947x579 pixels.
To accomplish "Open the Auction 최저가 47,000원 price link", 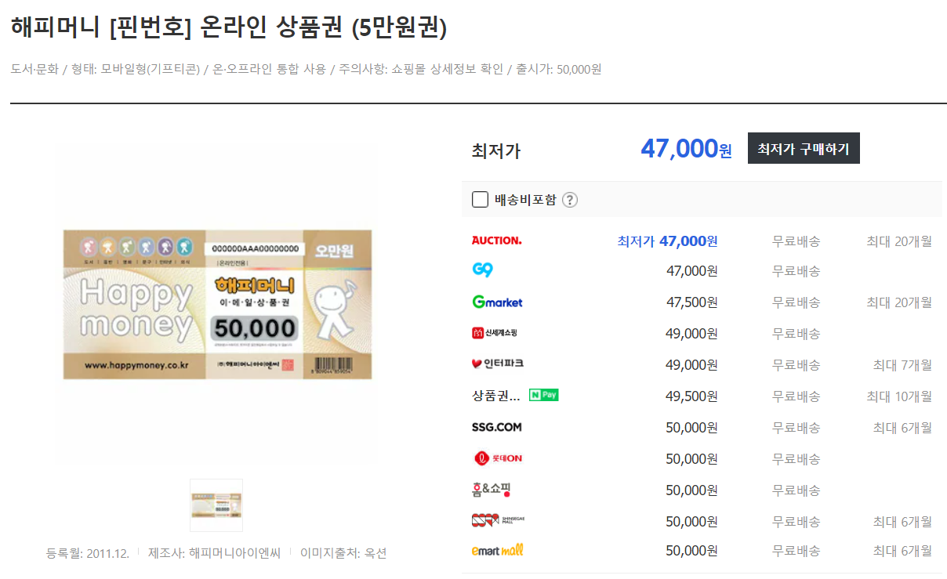I will [x=667, y=241].
